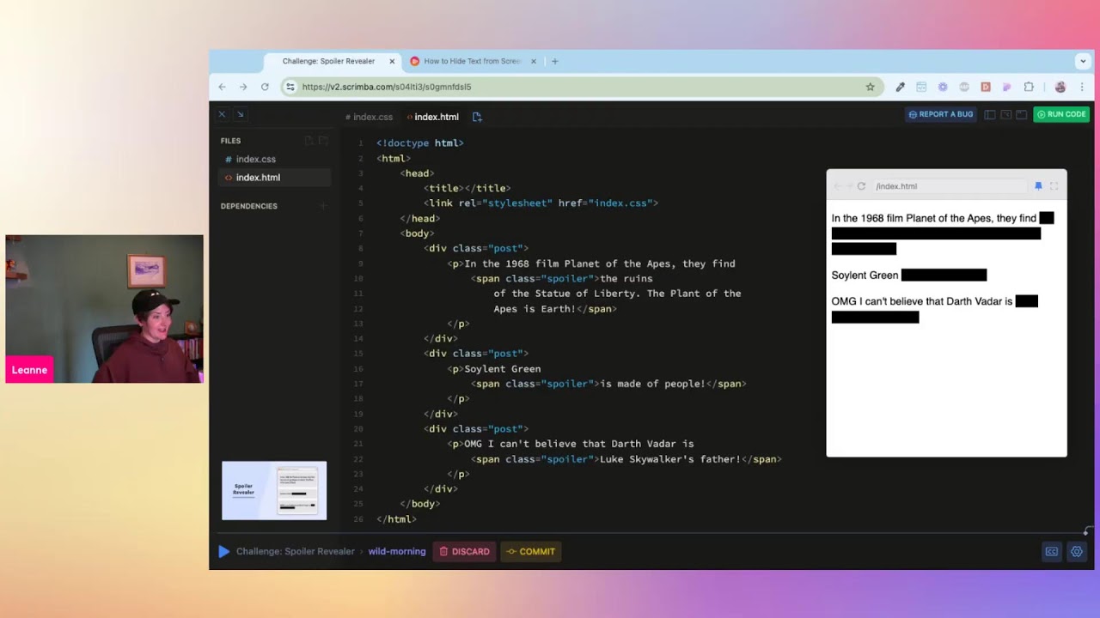Activate the eyedropper browser extension

click(x=900, y=87)
